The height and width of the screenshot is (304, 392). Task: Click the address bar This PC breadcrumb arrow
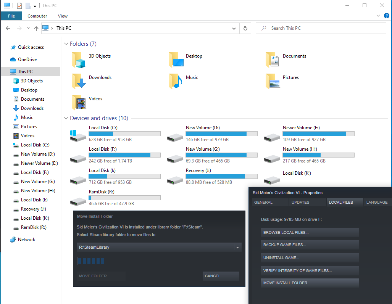point(52,28)
